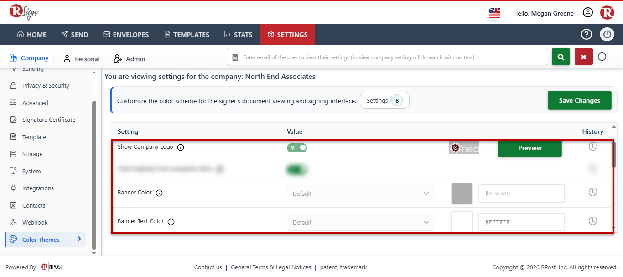The width and height of the screenshot is (623, 277).
Task: Open the help question mark icon
Action: pyautogui.click(x=586, y=34)
